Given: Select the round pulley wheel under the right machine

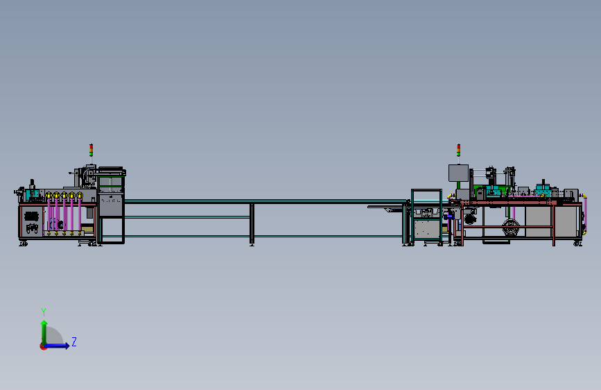Looking at the screenshot, I should (511, 228).
